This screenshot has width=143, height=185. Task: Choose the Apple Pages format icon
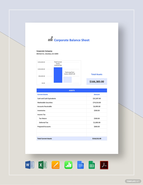point(56,165)
